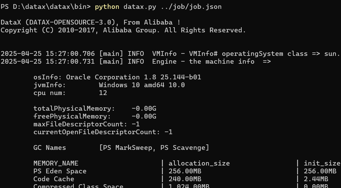The height and width of the screenshot is (188, 341).
Task: Click the 'python' command word in the prompt
Action: pyautogui.click(x=107, y=7)
